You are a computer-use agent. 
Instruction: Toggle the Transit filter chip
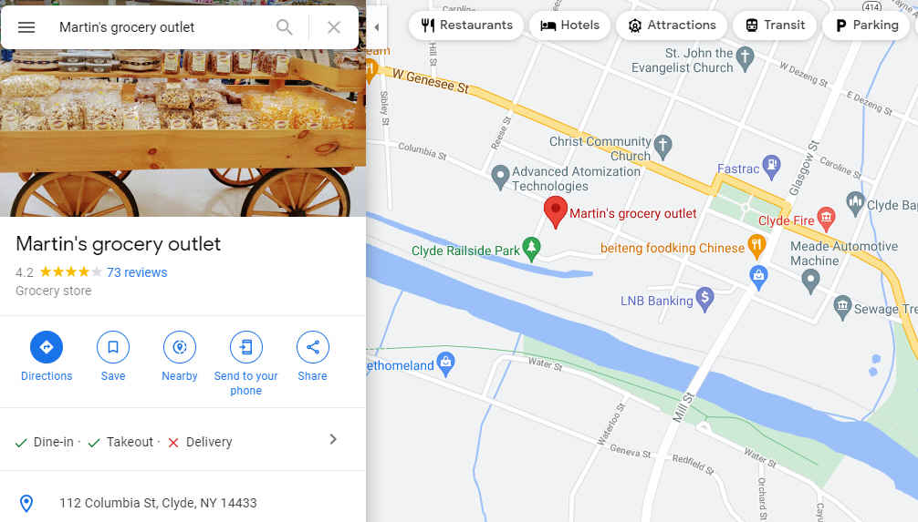[775, 26]
